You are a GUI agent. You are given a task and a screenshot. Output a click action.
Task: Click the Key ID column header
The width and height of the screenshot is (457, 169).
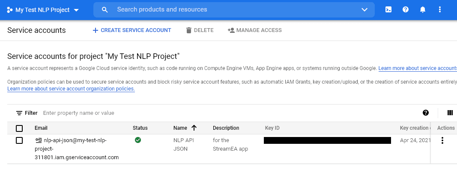[272, 128]
